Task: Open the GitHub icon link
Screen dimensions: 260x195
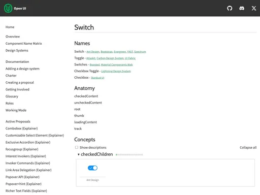Action: [x=230, y=8]
